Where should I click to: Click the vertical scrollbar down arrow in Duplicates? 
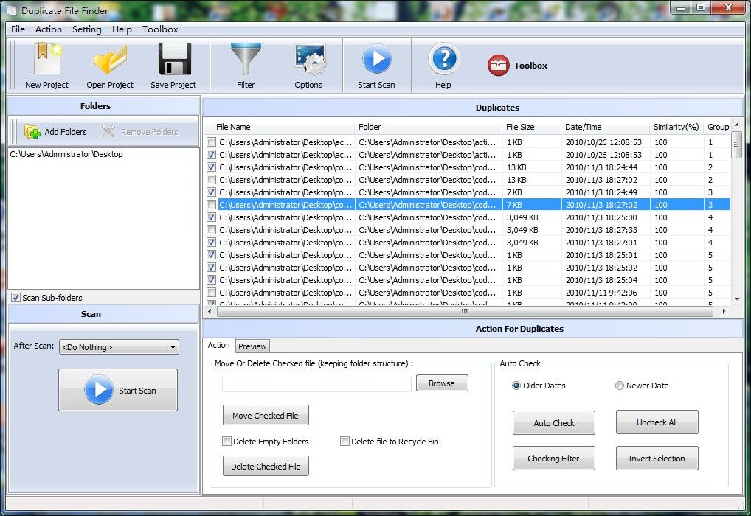pyautogui.click(x=737, y=299)
